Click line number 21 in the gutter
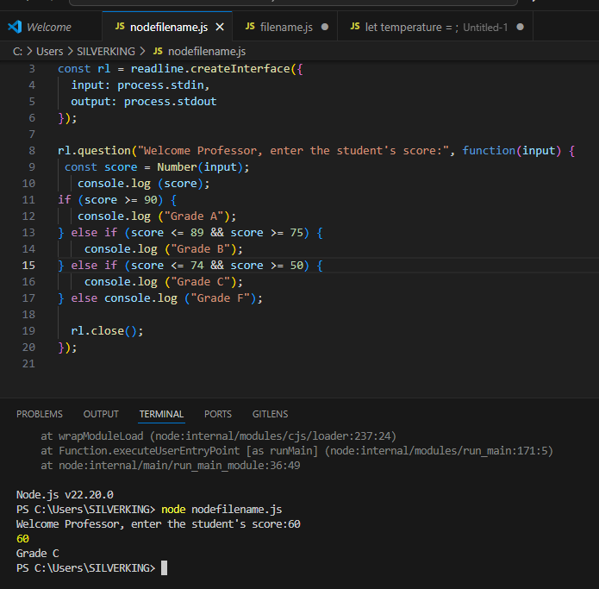This screenshot has height=589, width=599. click(x=28, y=364)
